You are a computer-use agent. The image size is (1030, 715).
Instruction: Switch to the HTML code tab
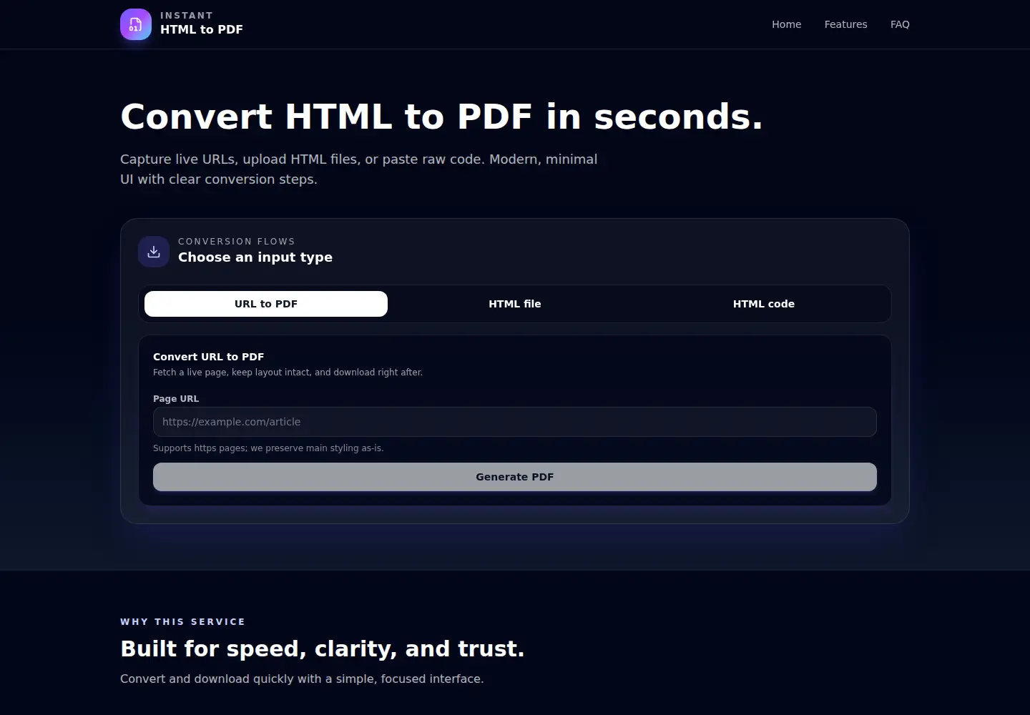(x=764, y=304)
